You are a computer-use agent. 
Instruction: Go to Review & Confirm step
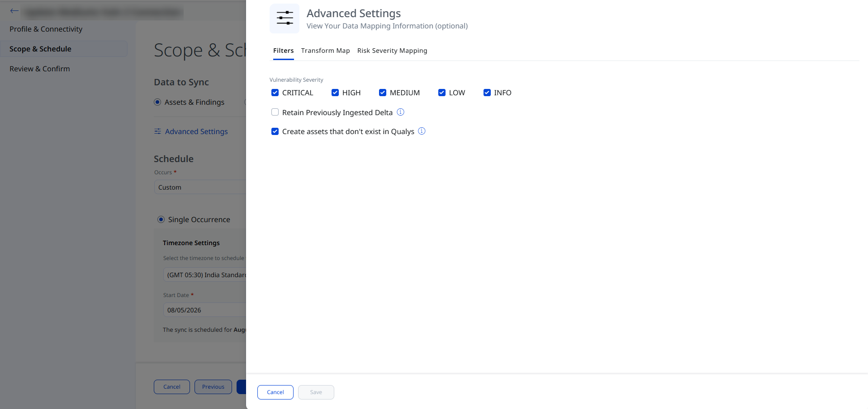tap(40, 69)
